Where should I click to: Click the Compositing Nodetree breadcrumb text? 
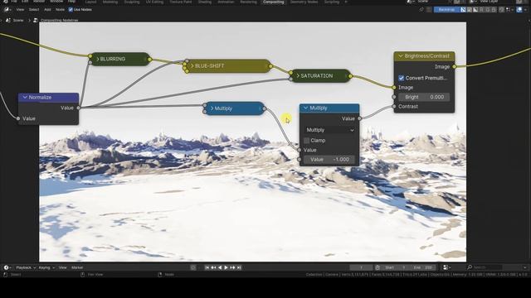point(59,20)
